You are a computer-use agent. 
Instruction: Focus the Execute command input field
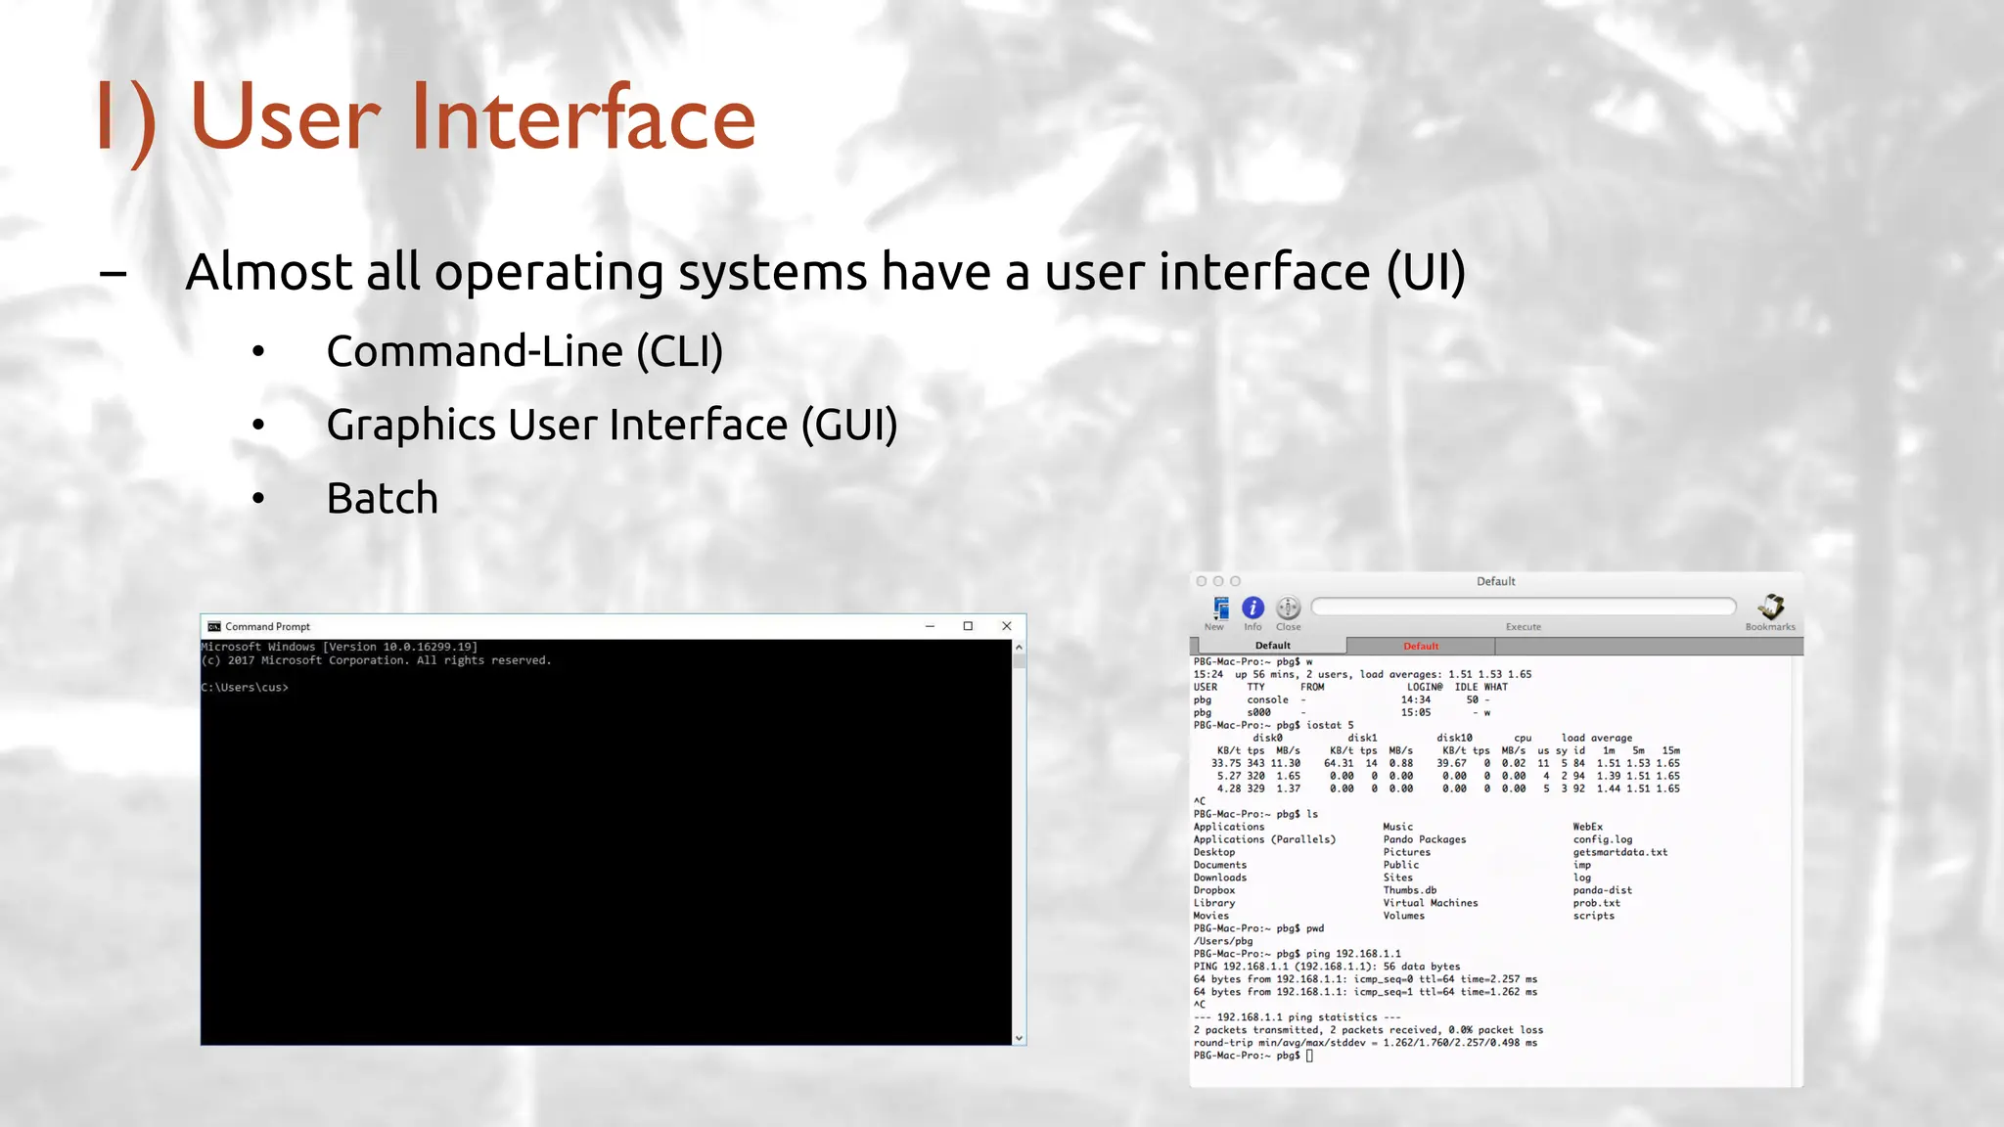(1524, 607)
